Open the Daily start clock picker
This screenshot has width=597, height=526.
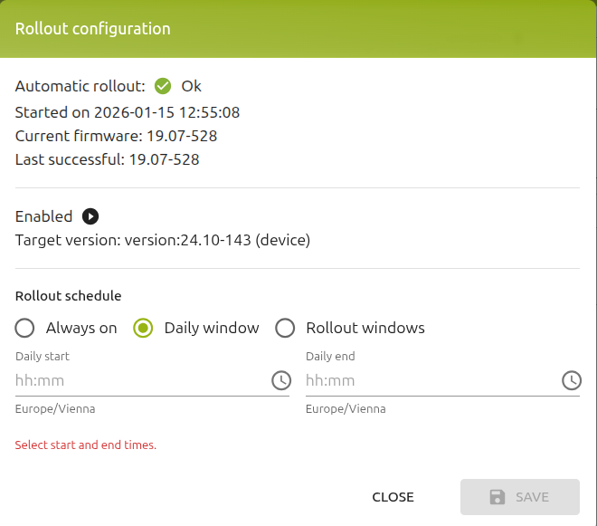281,380
